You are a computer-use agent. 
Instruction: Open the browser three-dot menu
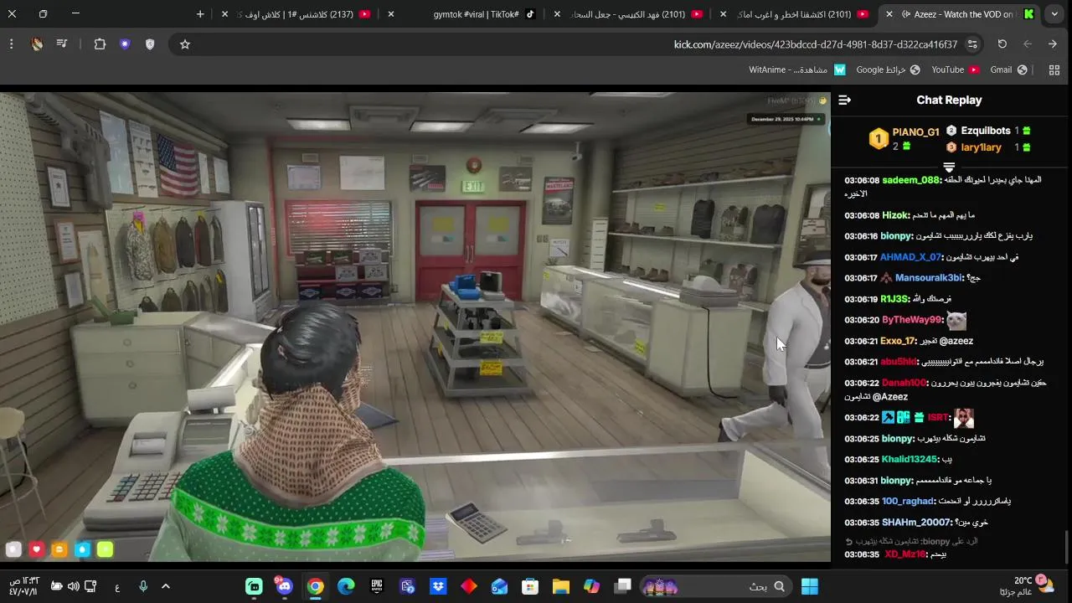coord(11,44)
